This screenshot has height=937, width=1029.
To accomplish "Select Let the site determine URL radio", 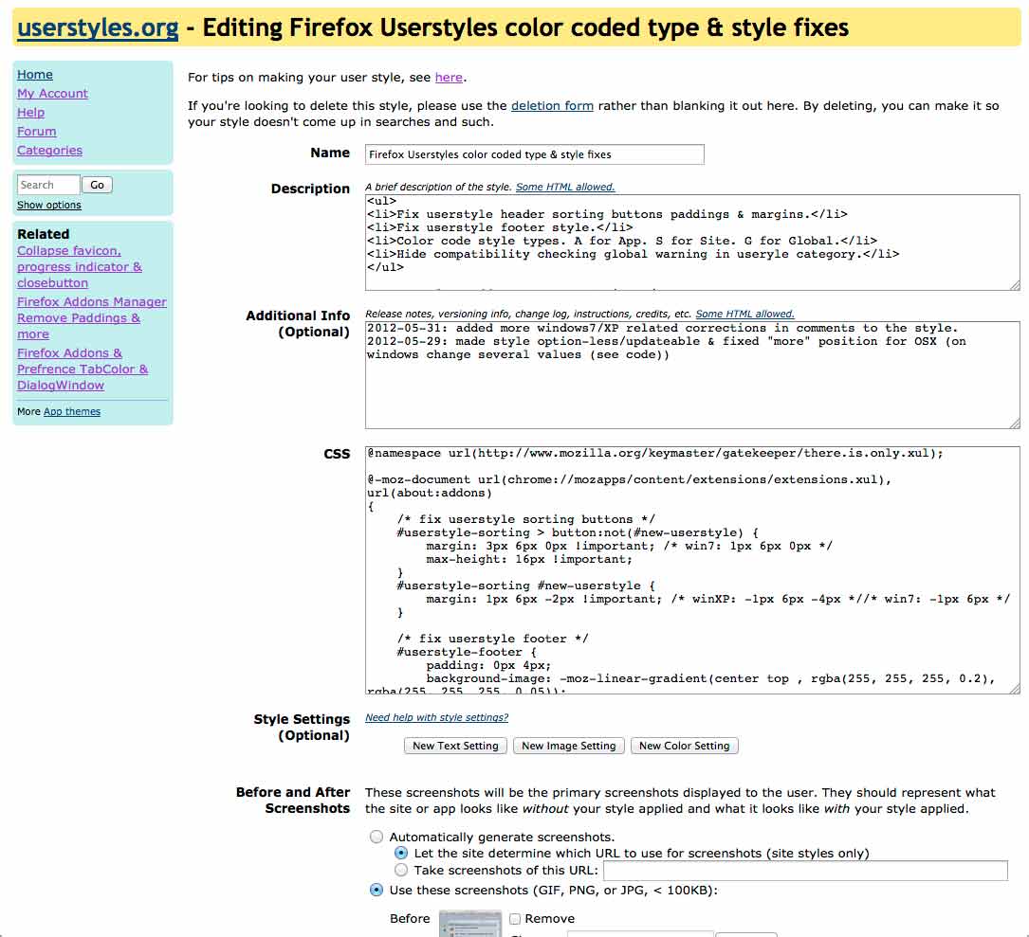I will 401,853.
